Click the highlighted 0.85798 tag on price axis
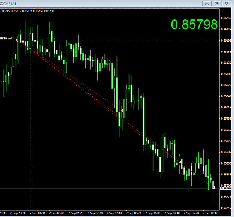 click(226, 188)
